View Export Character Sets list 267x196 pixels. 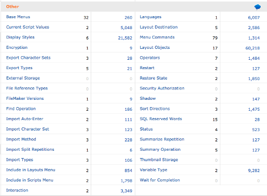click(x=29, y=58)
